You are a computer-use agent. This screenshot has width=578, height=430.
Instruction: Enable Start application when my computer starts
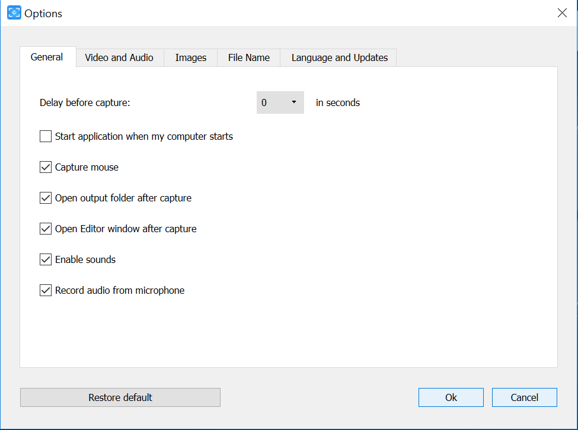(46, 137)
